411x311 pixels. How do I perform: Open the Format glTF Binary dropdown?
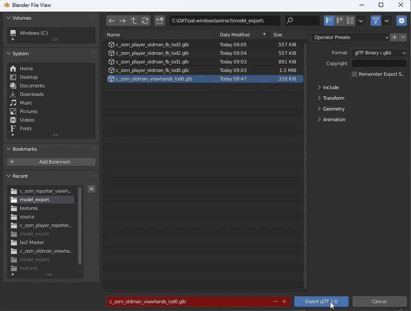(379, 53)
